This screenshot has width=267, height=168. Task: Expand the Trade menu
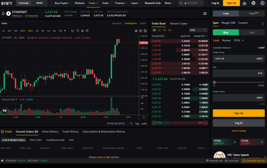pyautogui.click(x=93, y=3)
